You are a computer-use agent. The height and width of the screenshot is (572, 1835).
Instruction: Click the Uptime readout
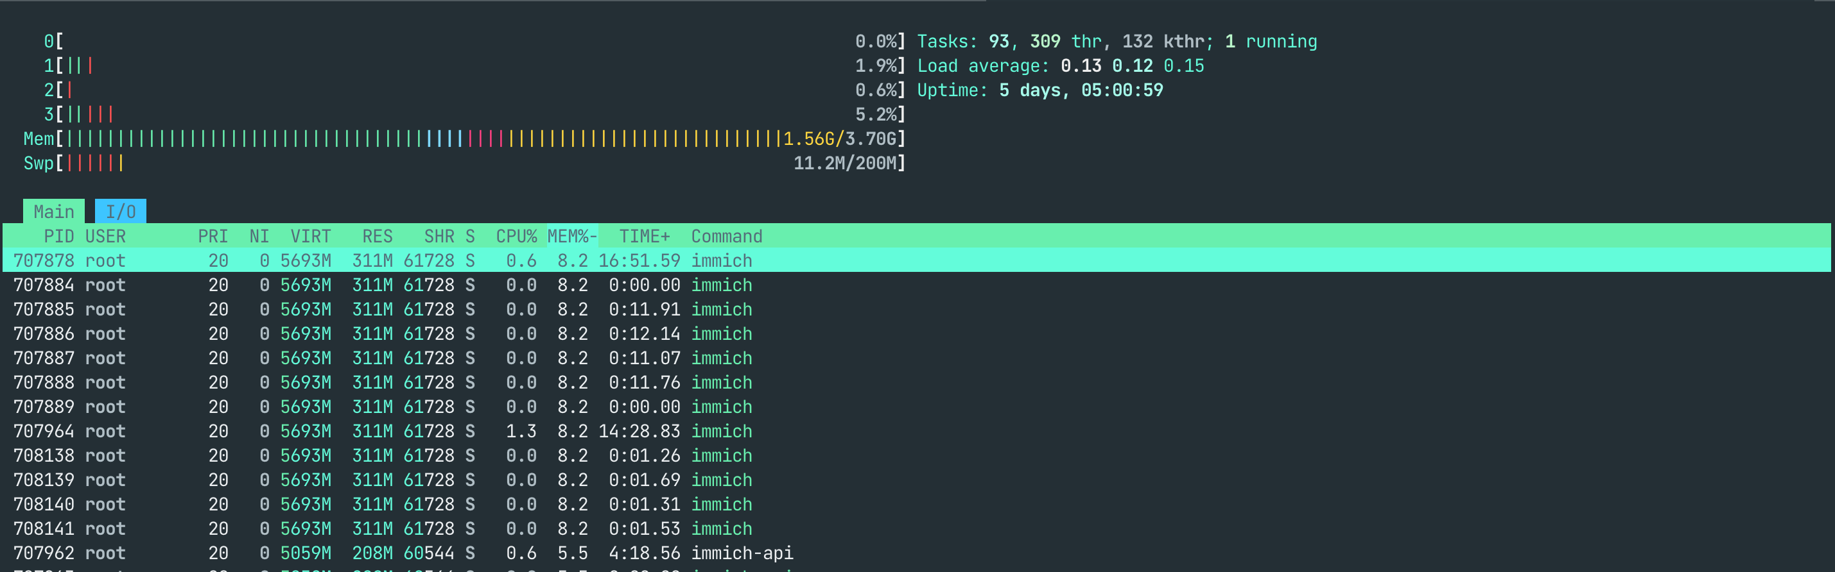(x=1039, y=90)
